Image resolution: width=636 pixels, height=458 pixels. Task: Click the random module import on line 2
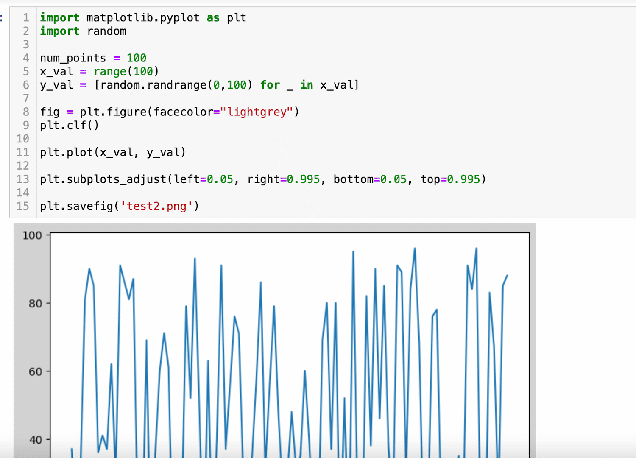pos(106,31)
